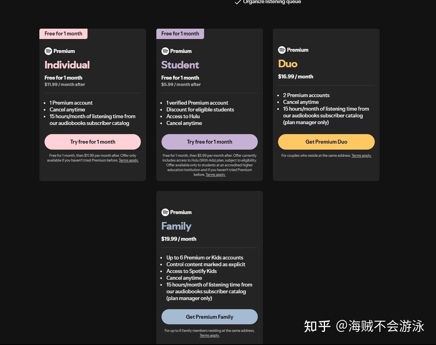Select the Student plan title
The height and width of the screenshot is (345, 436).
[x=180, y=64]
